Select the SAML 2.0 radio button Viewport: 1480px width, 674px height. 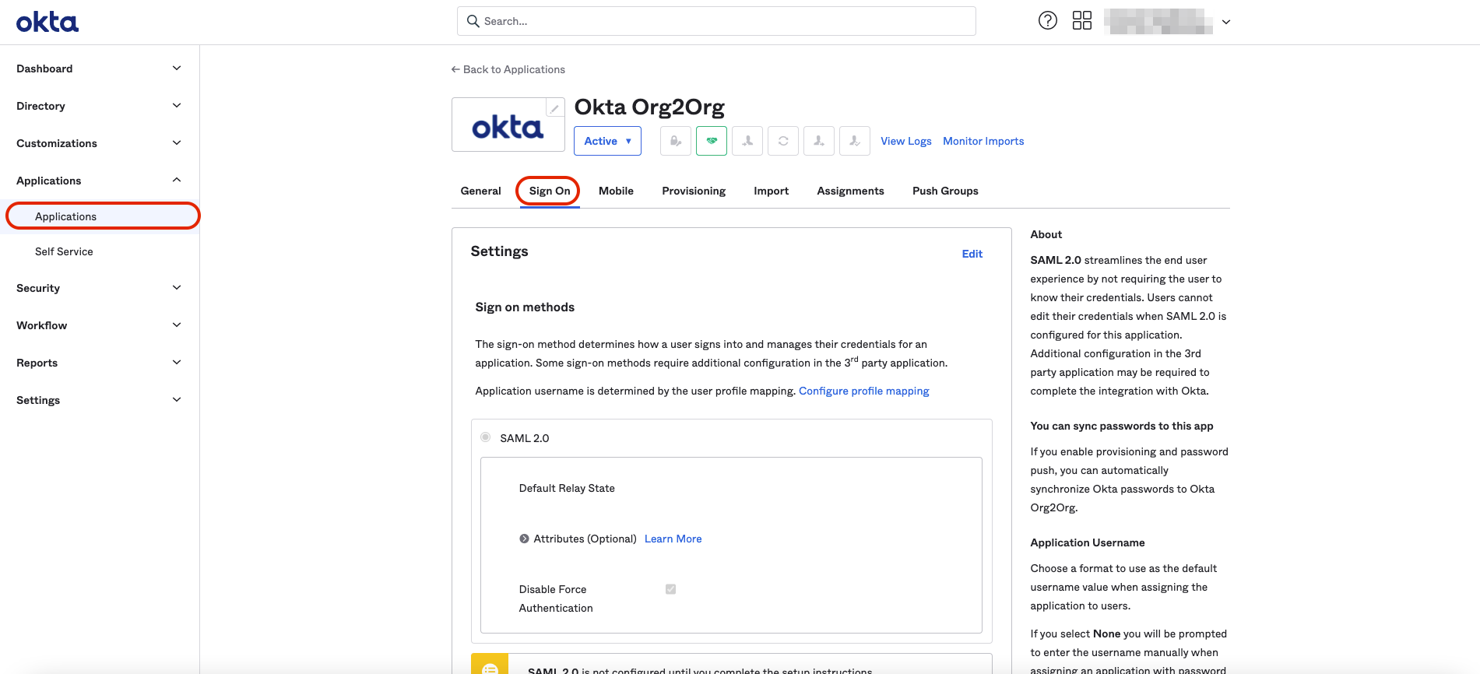click(486, 437)
